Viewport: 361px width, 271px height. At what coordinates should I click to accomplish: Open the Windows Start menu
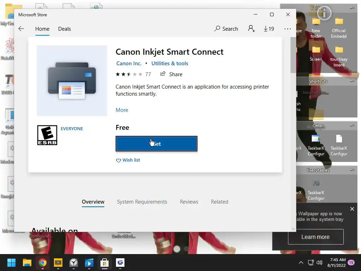coord(11,263)
